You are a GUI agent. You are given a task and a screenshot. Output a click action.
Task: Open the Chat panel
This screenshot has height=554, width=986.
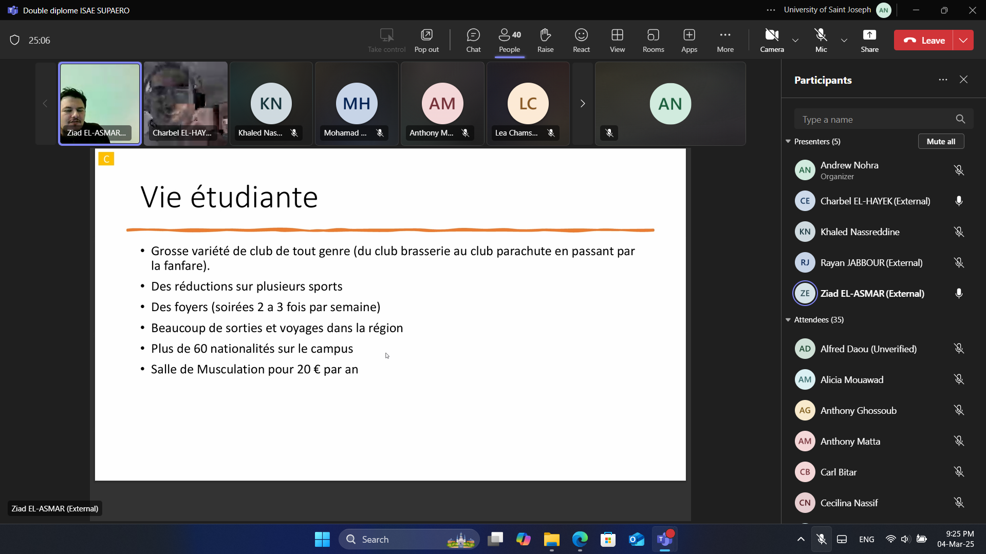point(473,40)
